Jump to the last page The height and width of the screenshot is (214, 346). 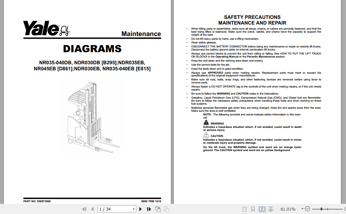tap(148, 209)
